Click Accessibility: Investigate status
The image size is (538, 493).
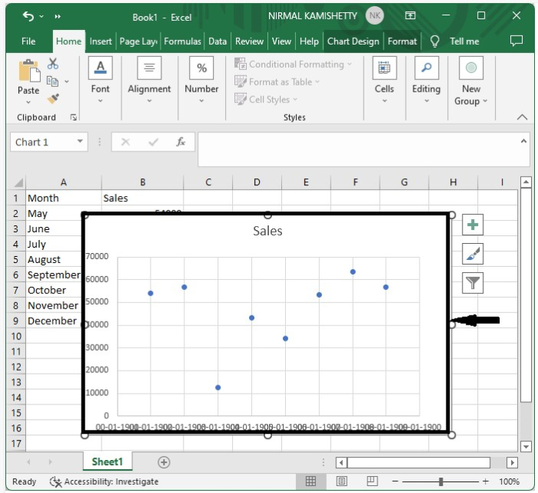pos(104,481)
